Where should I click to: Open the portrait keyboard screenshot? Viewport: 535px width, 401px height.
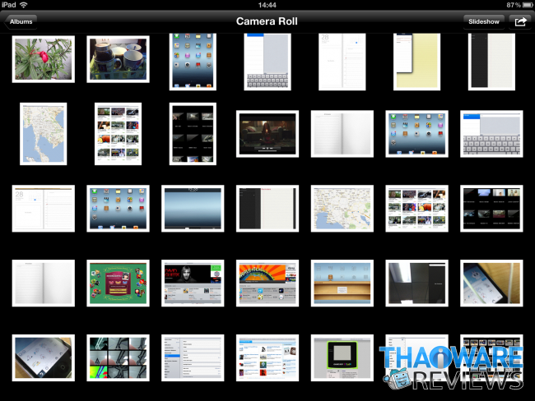[x=267, y=62]
